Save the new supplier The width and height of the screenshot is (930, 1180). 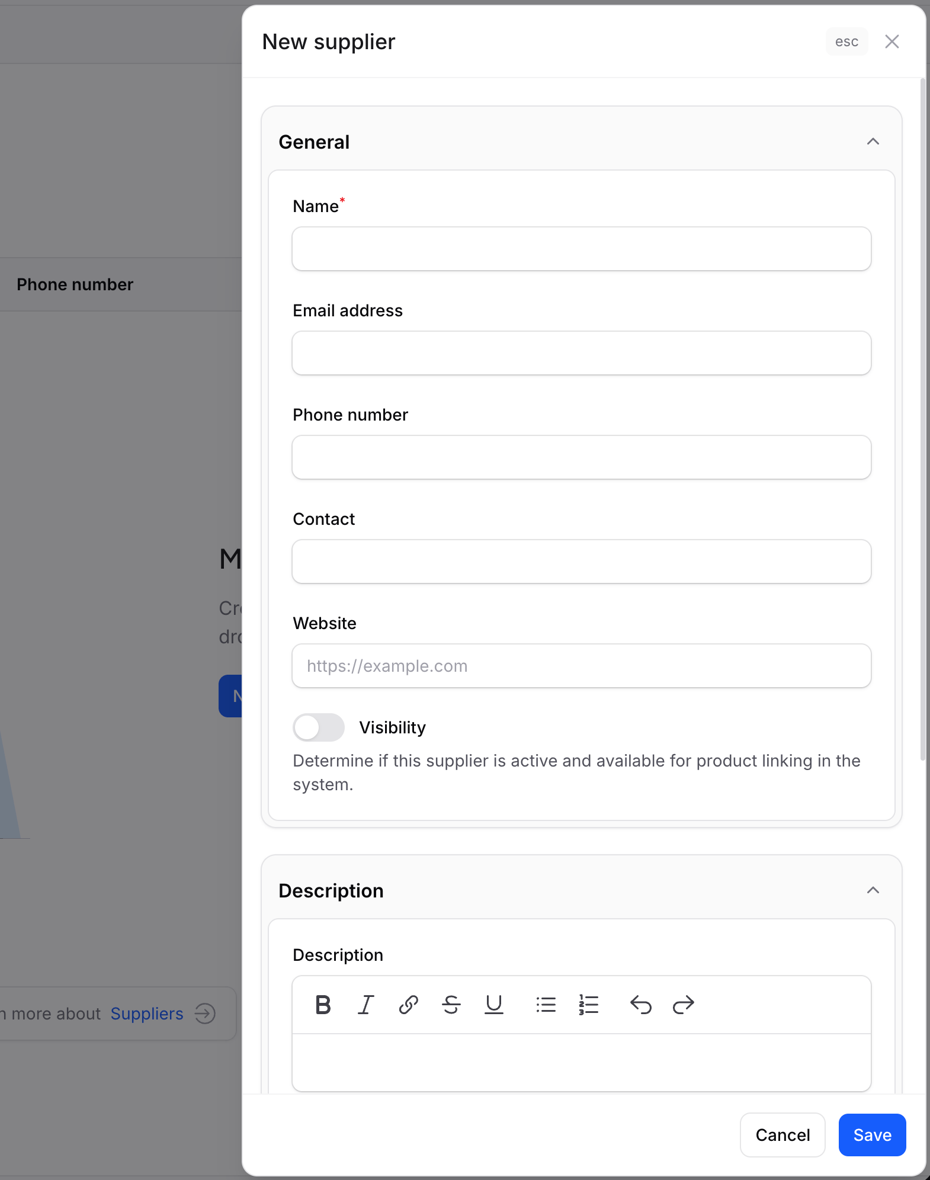(872, 1135)
